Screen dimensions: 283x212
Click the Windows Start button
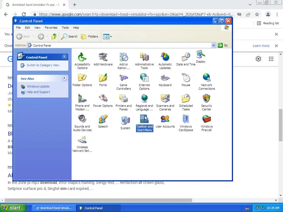tap(13, 208)
